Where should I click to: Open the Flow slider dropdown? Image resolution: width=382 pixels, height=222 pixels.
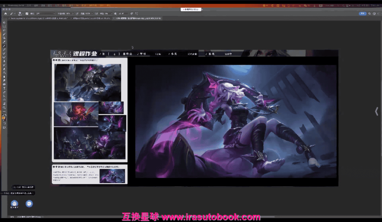click(x=92, y=14)
